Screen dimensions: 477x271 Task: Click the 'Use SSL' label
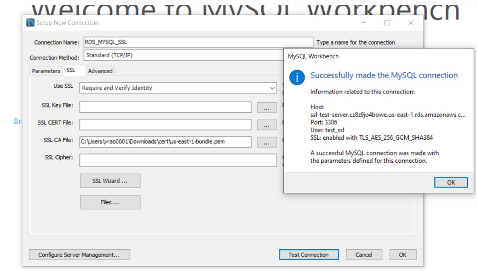pos(63,86)
